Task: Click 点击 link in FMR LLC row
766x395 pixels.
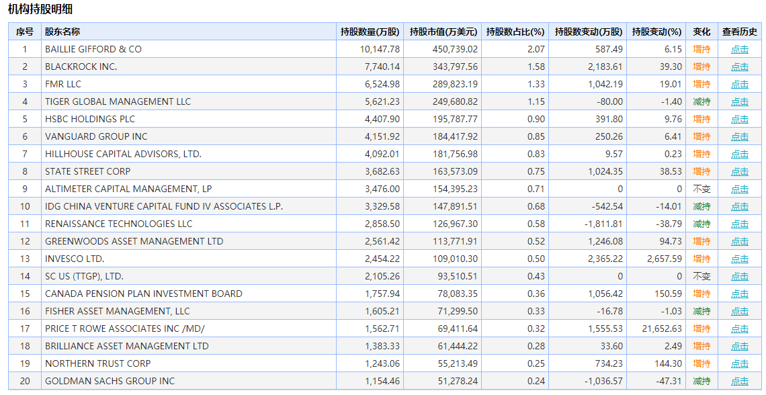Action: coord(739,85)
